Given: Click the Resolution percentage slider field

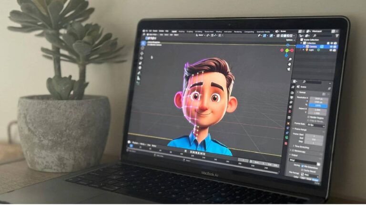Looking at the screenshot, I should click(318, 105).
